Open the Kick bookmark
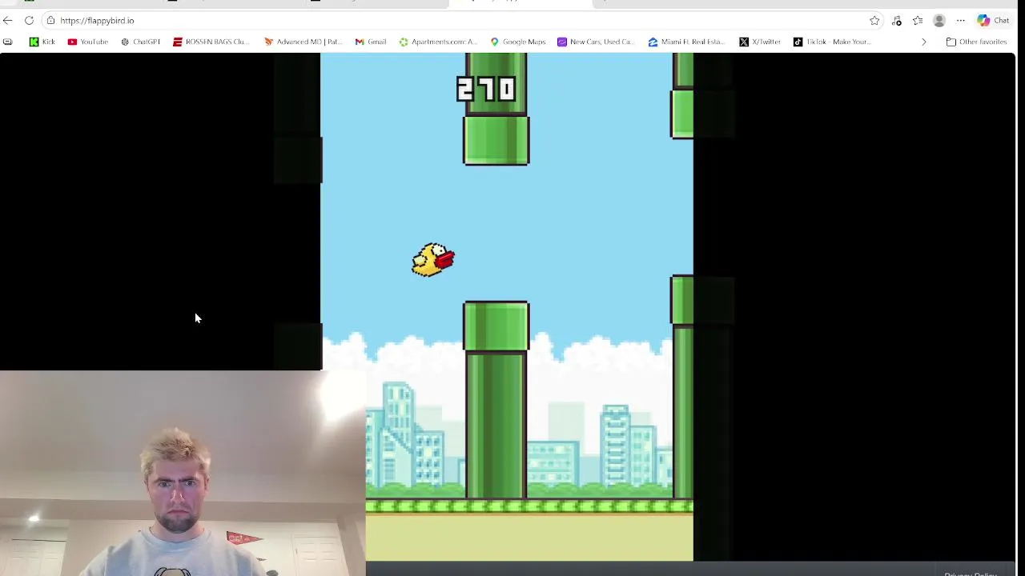1025x576 pixels. [x=42, y=42]
